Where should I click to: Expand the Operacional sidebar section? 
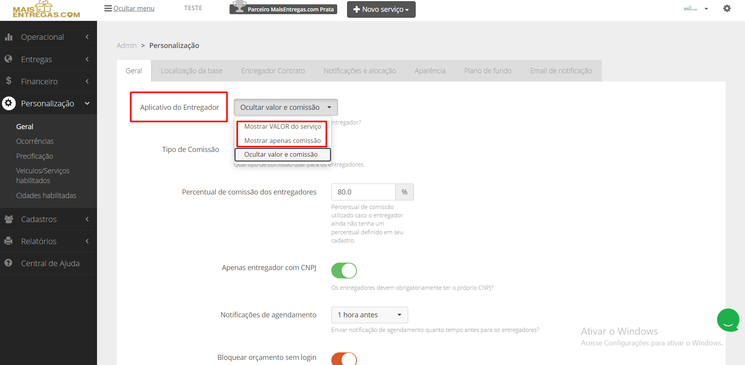(49, 37)
